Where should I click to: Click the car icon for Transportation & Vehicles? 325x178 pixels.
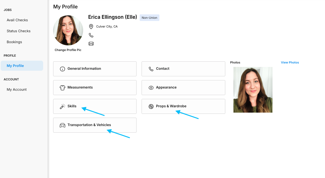[62, 125]
